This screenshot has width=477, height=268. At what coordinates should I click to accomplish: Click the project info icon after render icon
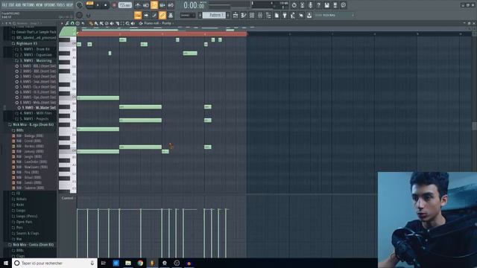point(343,5)
